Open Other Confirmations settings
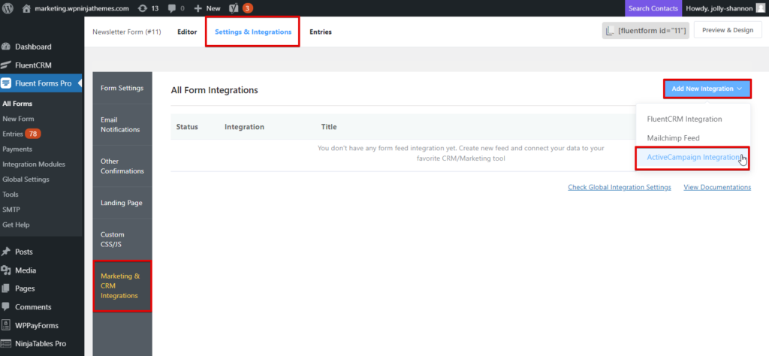Screen dimensions: 769x356 click(122, 166)
